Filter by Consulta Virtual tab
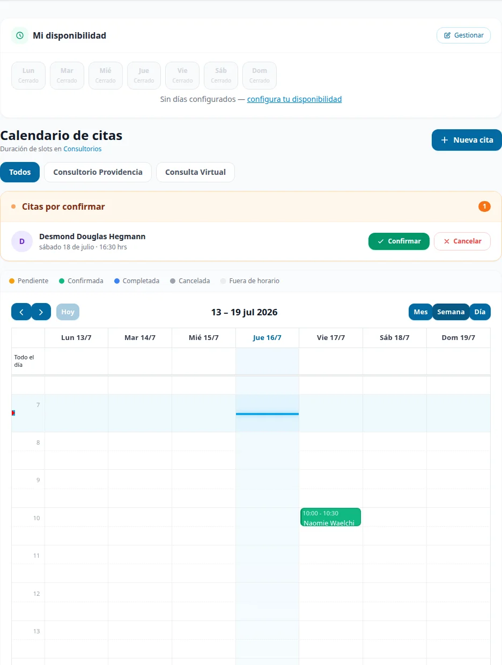The image size is (502, 665). pos(195,172)
